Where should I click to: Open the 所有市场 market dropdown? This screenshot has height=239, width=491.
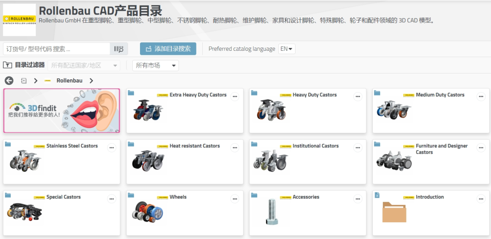[155, 66]
